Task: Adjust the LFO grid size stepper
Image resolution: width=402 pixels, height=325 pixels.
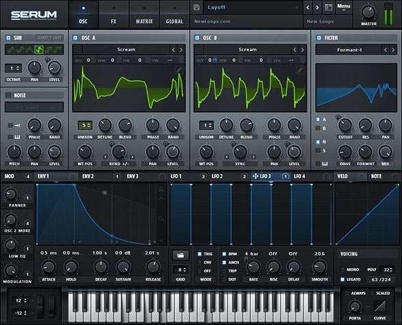Action: pyautogui.click(x=181, y=270)
